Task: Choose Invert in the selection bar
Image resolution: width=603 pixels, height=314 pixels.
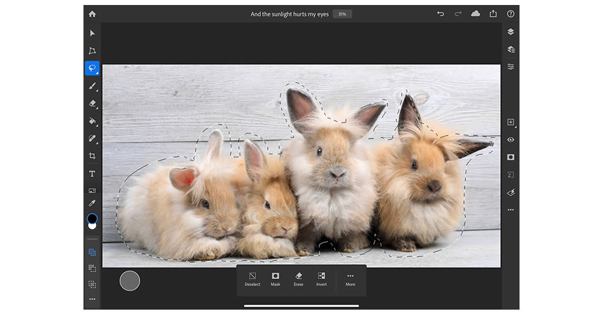Action: pyautogui.click(x=321, y=279)
